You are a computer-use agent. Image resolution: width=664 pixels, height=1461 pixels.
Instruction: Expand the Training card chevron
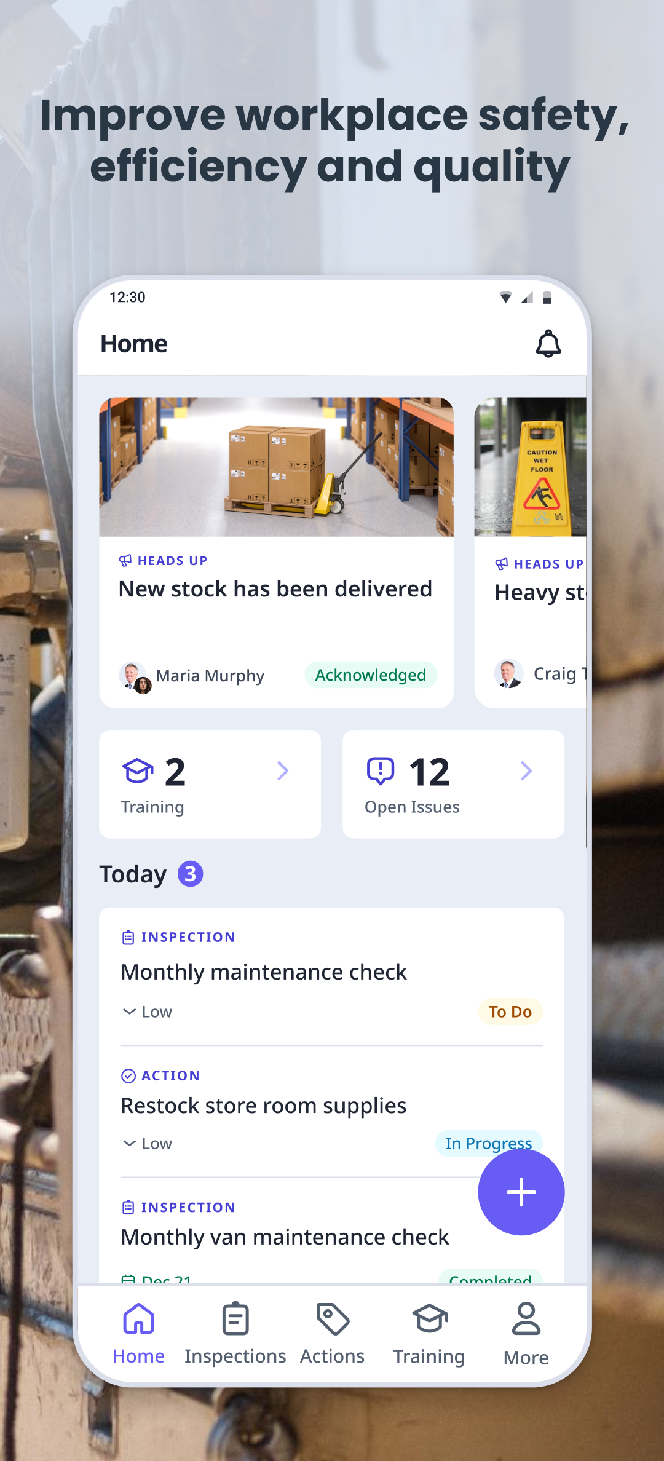[282, 770]
